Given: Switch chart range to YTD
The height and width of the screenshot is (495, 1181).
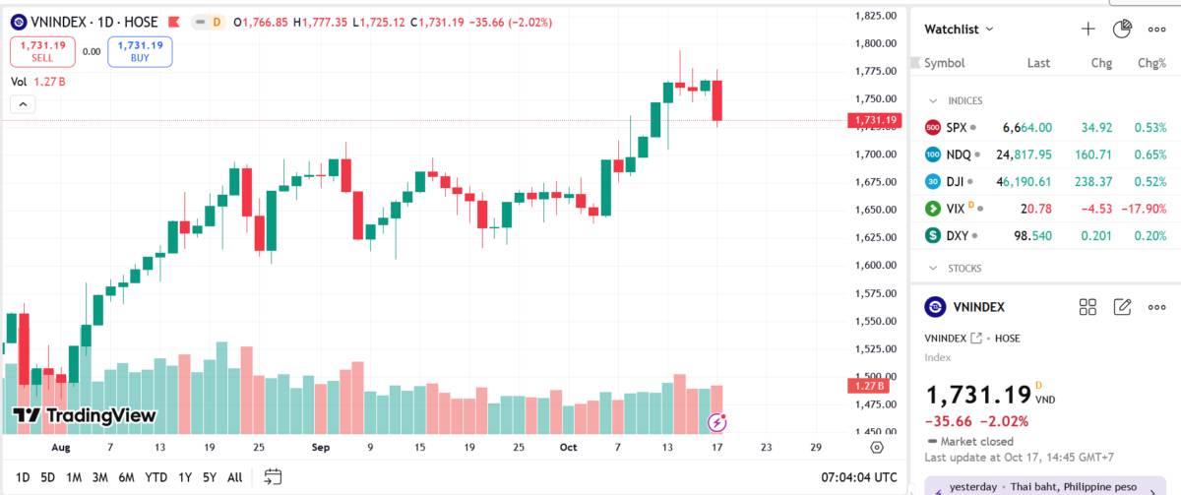Looking at the screenshot, I should (155, 477).
